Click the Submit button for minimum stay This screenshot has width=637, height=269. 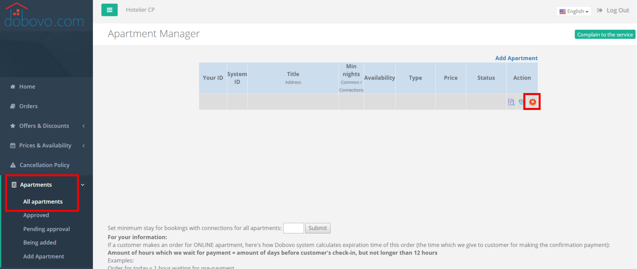pyautogui.click(x=318, y=228)
